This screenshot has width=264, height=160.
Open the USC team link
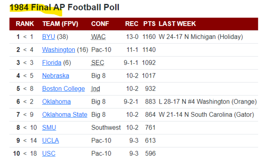pos(49,154)
